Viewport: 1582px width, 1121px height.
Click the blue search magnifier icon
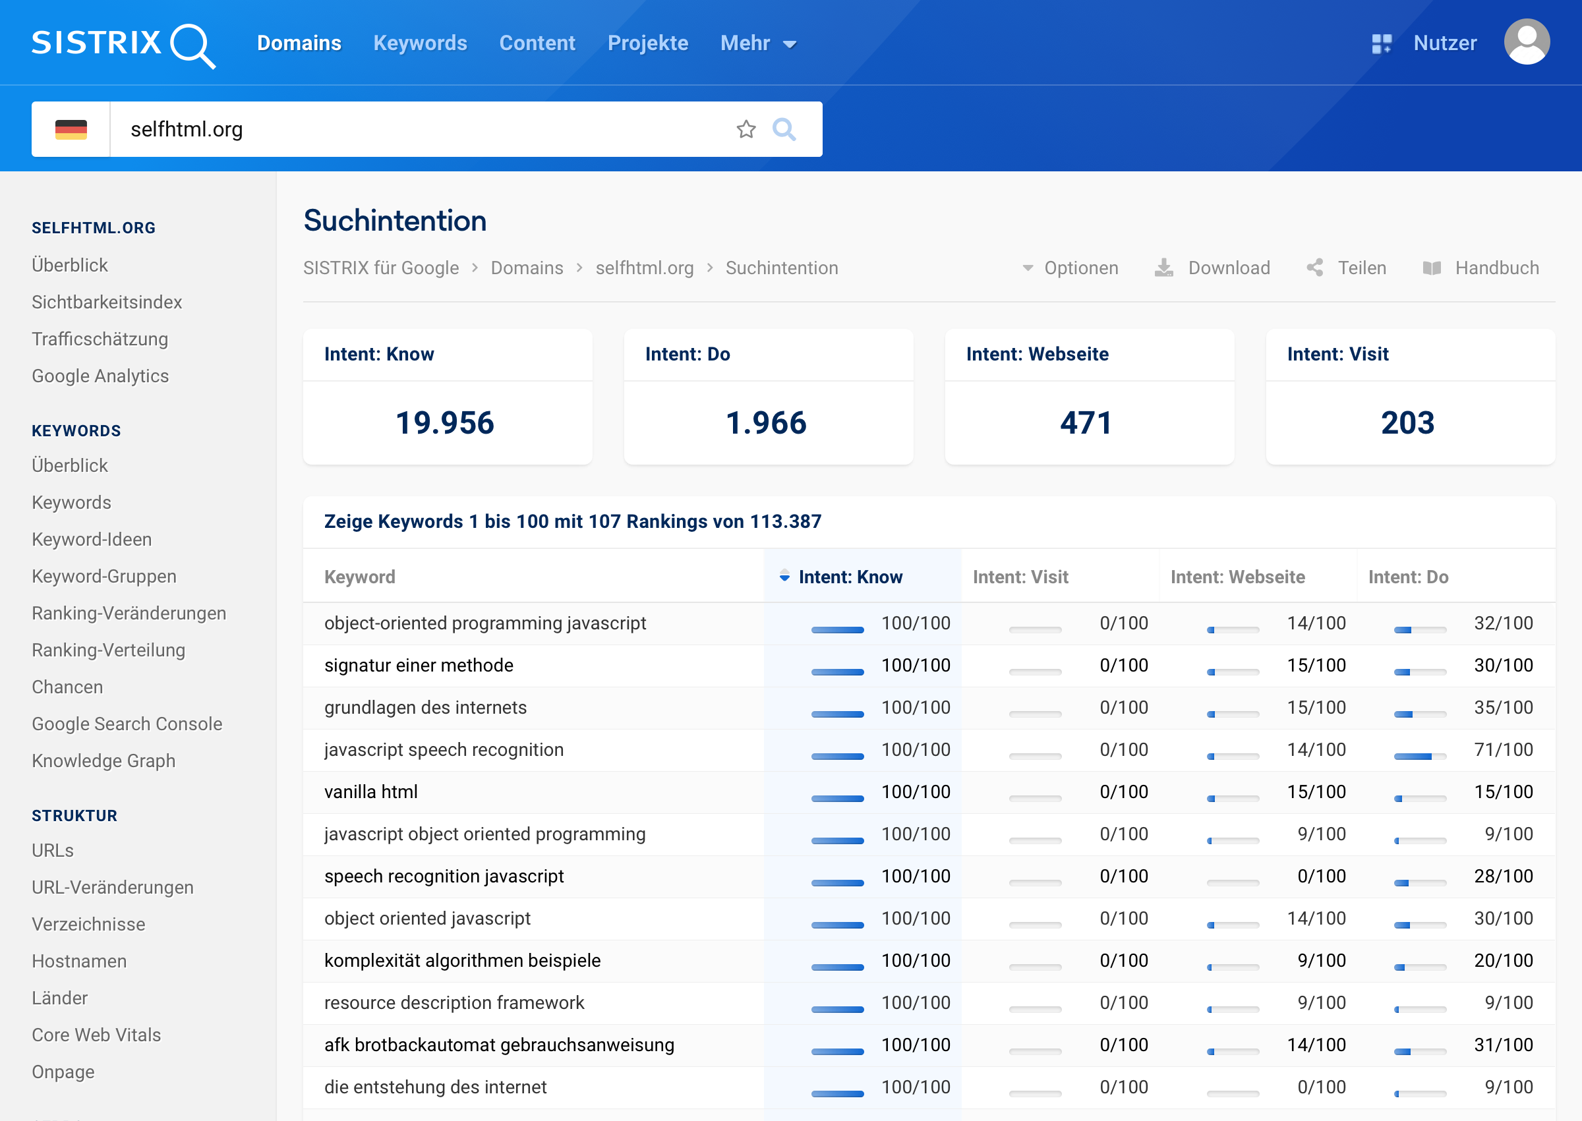[x=783, y=129]
